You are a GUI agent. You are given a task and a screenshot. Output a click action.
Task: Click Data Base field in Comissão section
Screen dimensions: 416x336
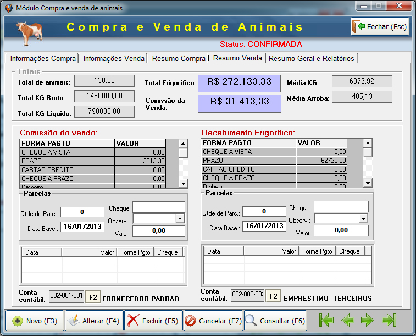82,227
